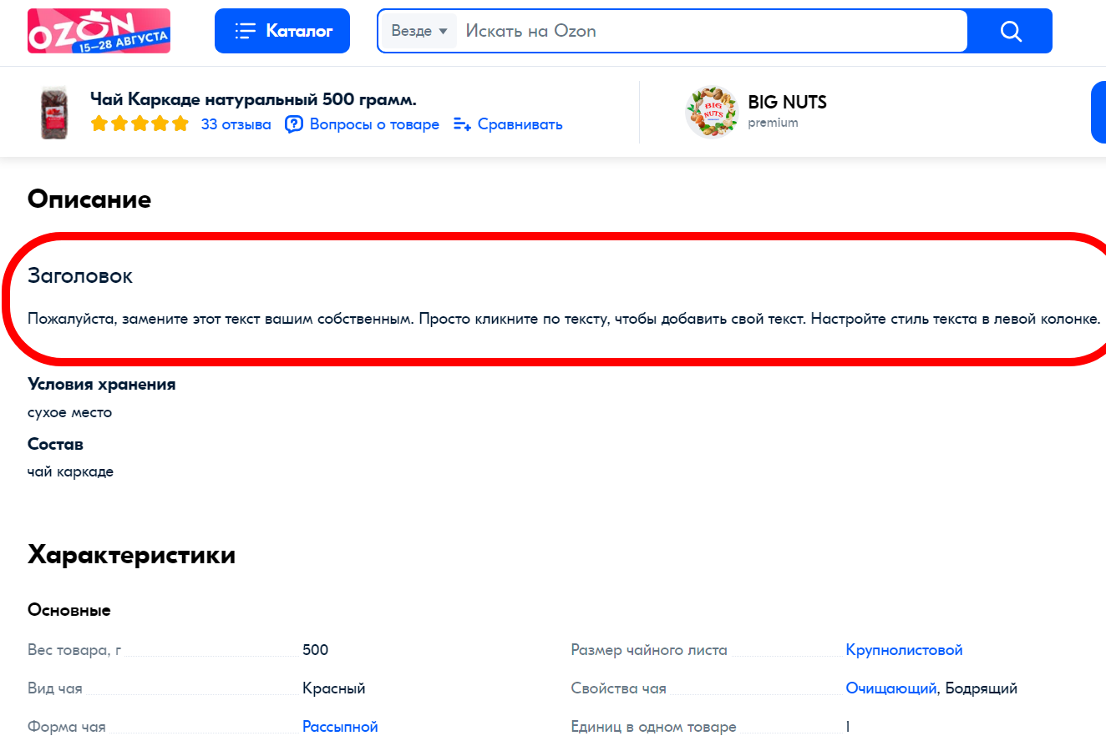Click the blue button at the right edge
Image resolution: width=1106 pixels, height=751 pixels.
(1101, 112)
